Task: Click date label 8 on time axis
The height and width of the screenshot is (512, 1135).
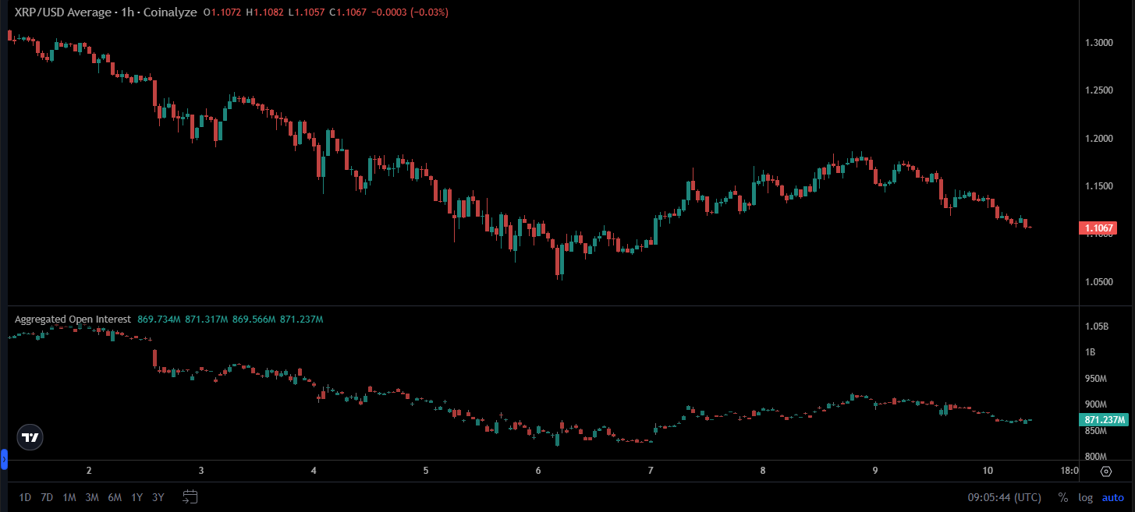Action: pos(763,471)
